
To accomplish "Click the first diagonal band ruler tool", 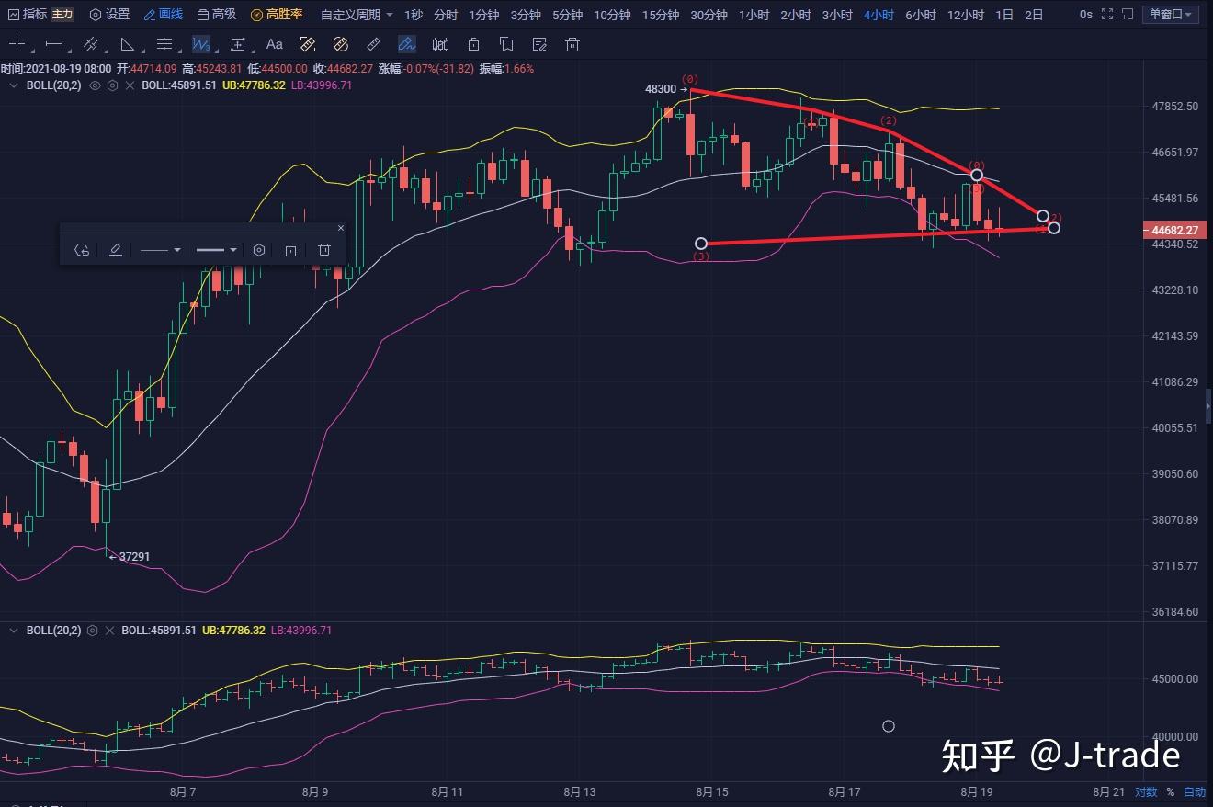I will click(x=308, y=44).
